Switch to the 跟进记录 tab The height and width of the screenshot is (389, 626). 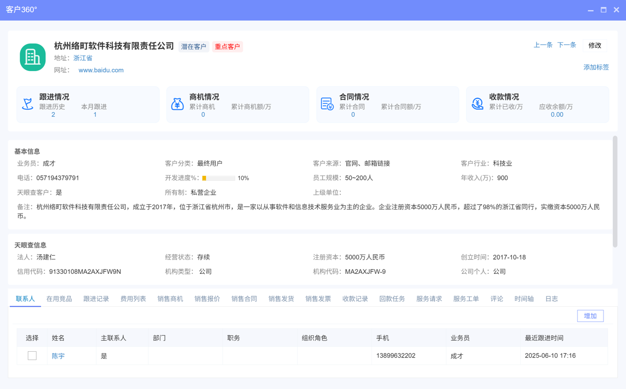[96, 298]
